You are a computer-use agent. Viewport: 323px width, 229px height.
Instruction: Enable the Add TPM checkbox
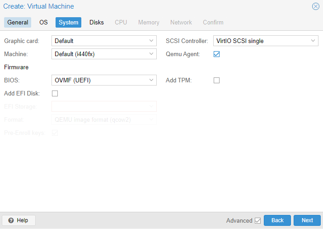[x=216, y=80]
